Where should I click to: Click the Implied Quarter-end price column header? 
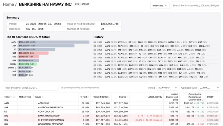(172, 97)
